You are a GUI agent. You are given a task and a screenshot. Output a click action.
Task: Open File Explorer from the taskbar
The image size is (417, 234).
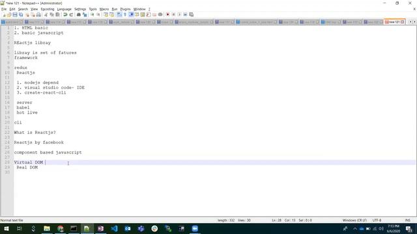pos(47,228)
